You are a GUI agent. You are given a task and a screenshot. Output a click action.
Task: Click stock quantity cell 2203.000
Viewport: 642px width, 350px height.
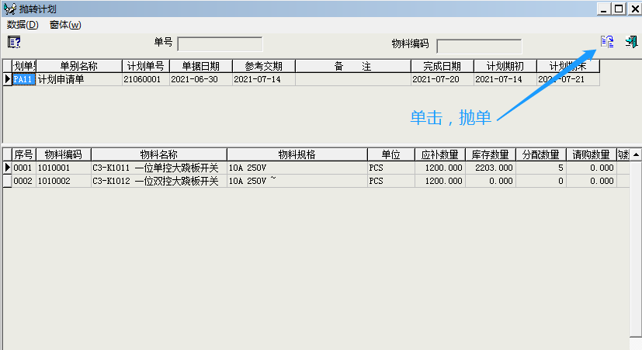click(x=491, y=168)
